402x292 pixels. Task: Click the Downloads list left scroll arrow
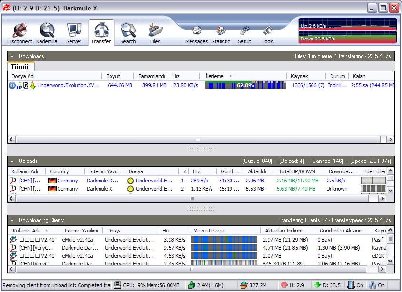pyautogui.click(x=11, y=140)
